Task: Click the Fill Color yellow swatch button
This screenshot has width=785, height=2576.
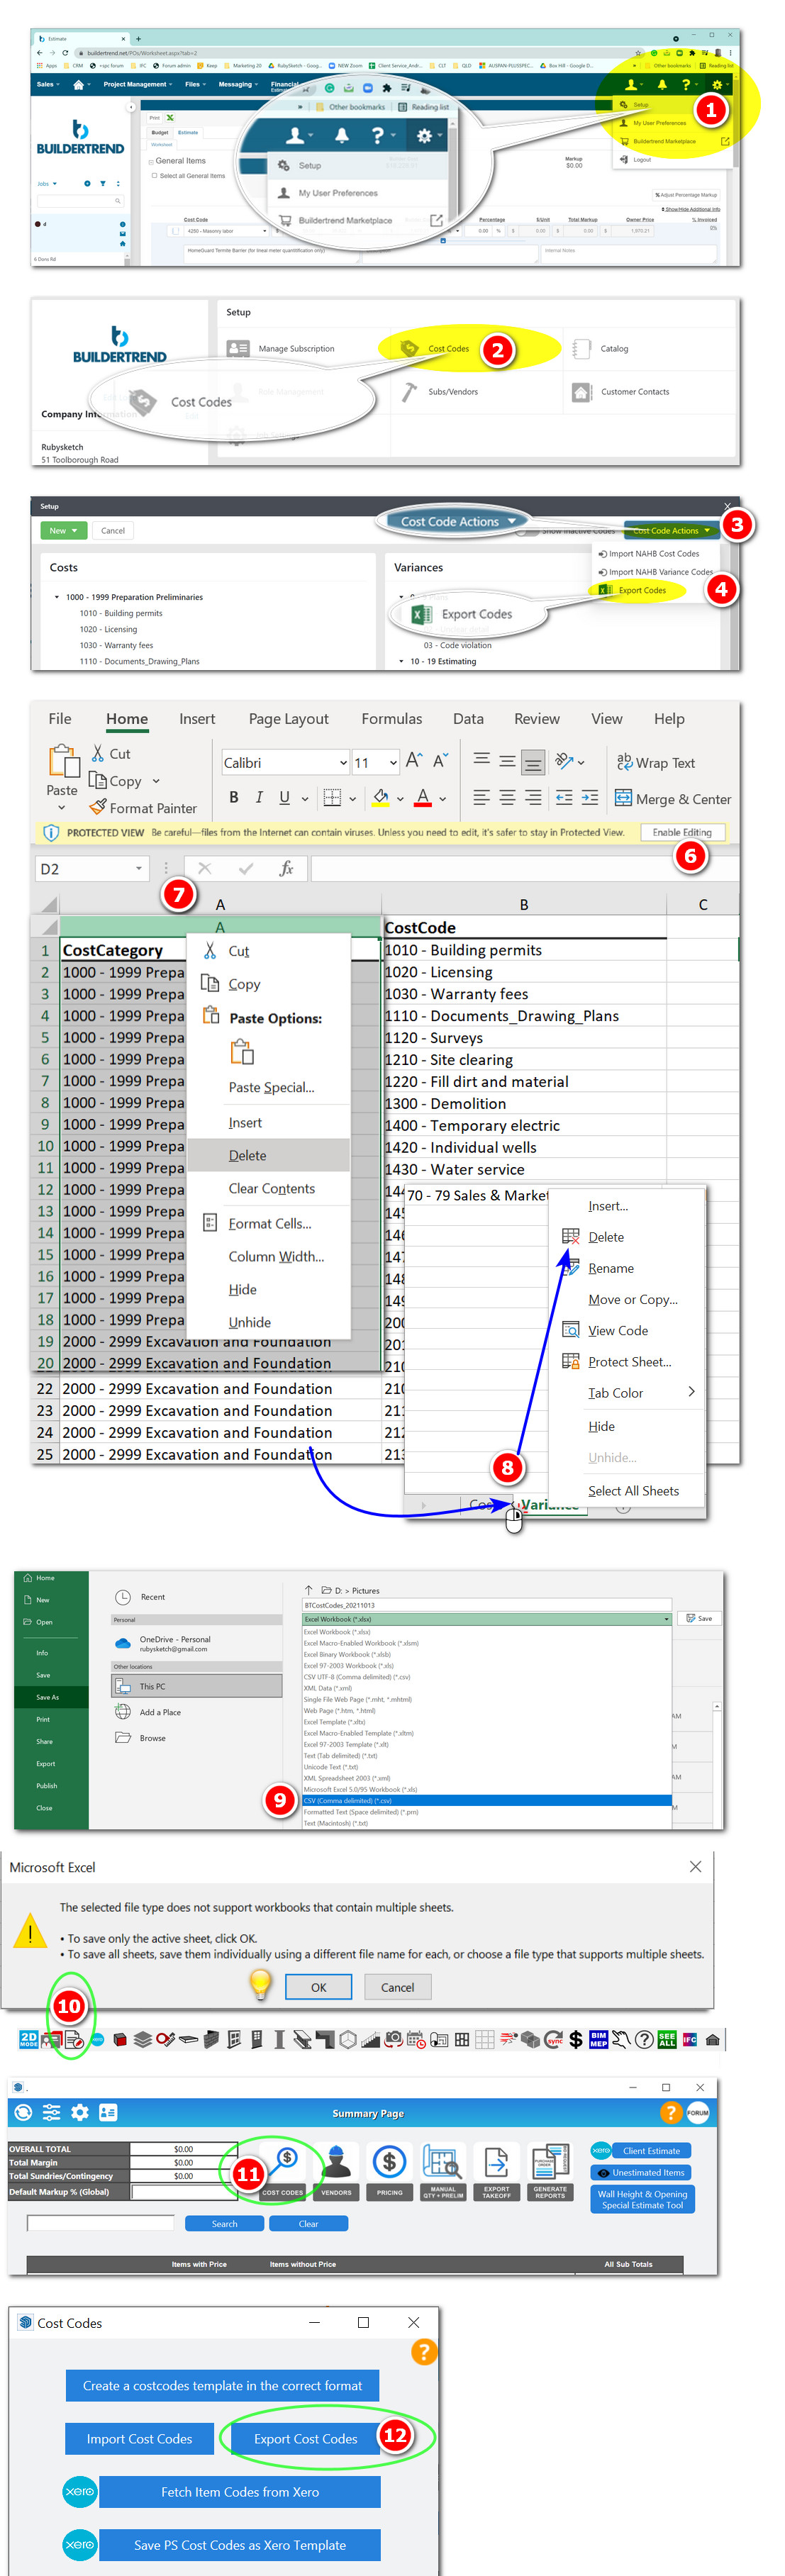Action: click(x=380, y=797)
